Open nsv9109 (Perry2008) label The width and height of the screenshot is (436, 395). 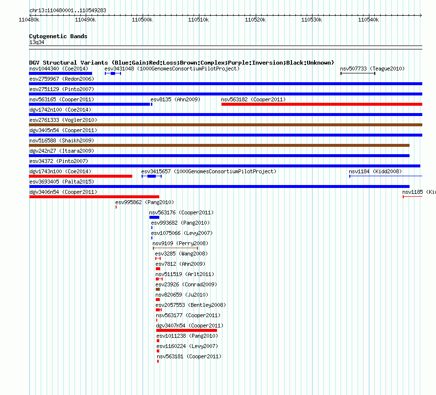coord(180,243)
